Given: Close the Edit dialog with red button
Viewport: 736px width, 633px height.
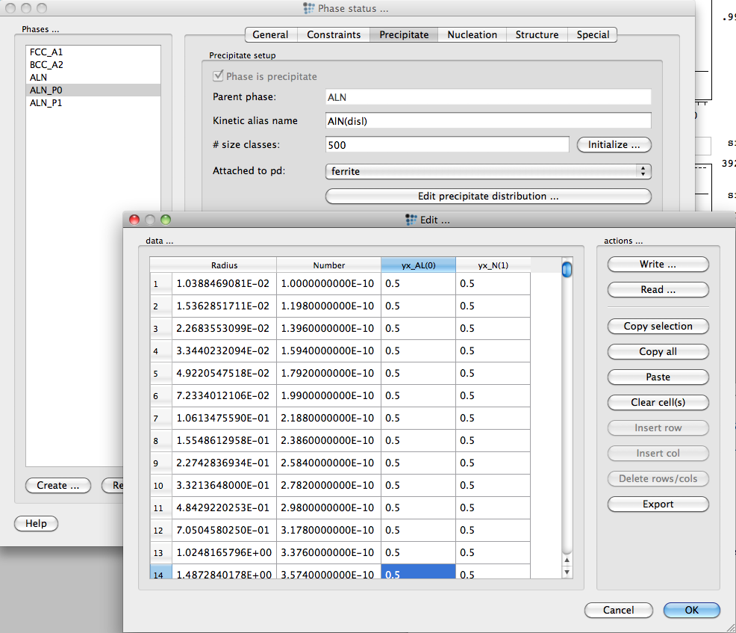Looking at the screenshot, I should (135, 220).
